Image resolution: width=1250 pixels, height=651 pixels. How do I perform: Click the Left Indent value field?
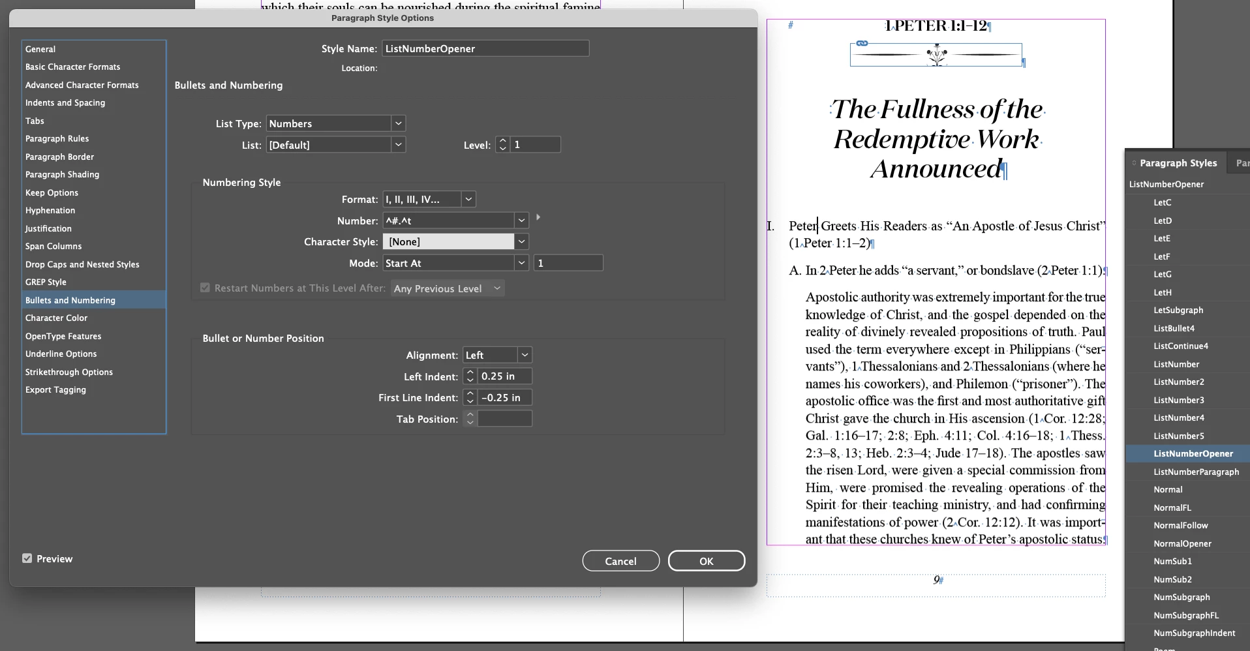(505, 376)
